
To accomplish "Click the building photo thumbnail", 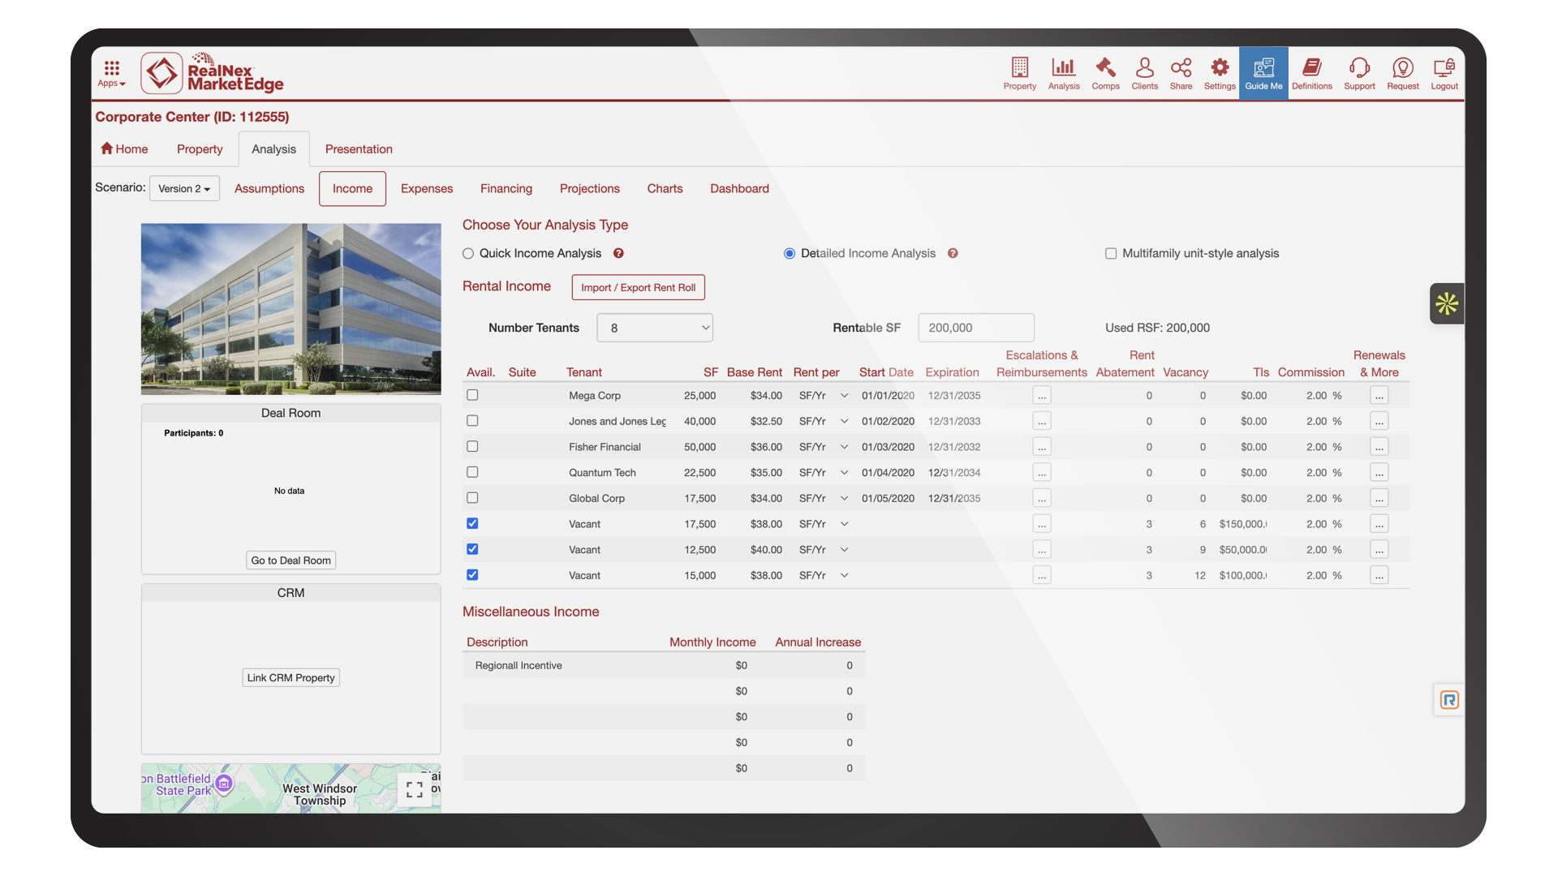I will 291,309.
